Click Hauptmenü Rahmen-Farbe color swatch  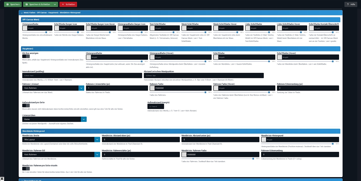click(x=152, y=88)
